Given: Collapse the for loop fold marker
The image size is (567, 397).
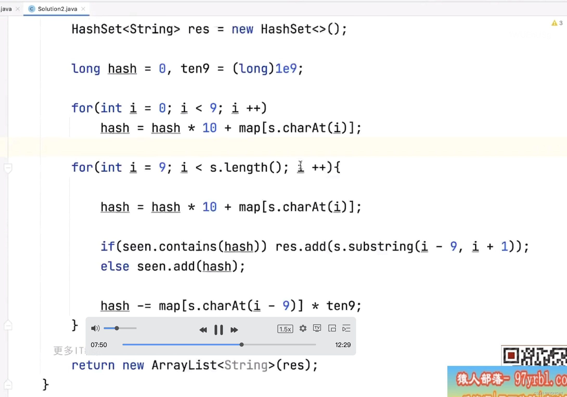Looking at the screenshot, I should tap(8, 168).
